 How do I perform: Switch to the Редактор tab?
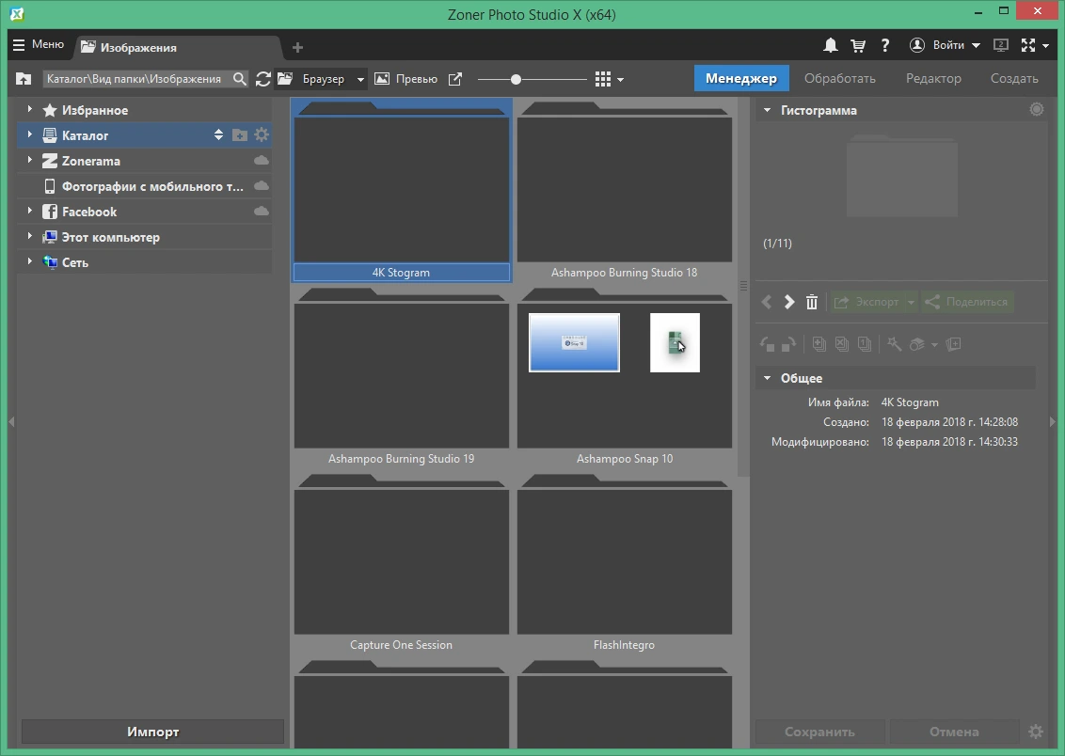click(x=933, y=79)
